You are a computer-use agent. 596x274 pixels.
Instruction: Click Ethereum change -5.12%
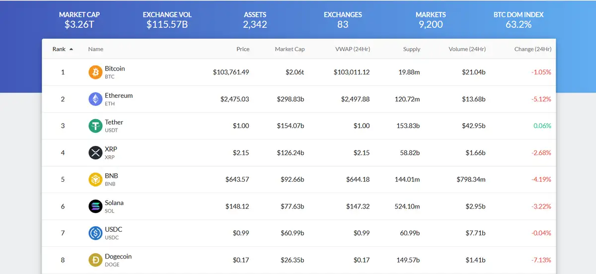click(541, 99)
